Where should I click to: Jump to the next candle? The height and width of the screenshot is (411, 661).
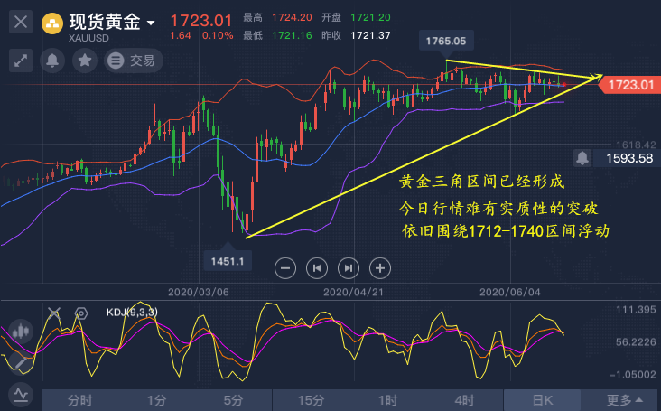(349, 268)
